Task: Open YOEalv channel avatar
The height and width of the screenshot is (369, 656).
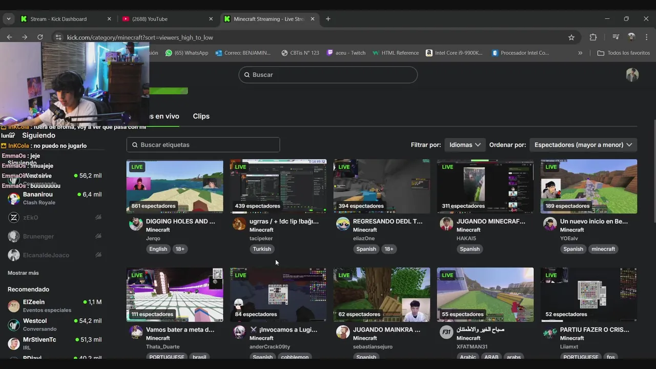Action: [x=550, y=224]
